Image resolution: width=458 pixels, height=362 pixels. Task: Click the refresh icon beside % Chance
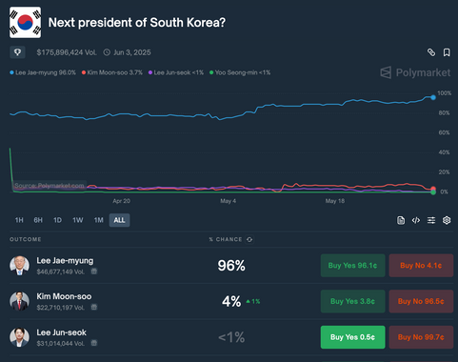(249, 239)
